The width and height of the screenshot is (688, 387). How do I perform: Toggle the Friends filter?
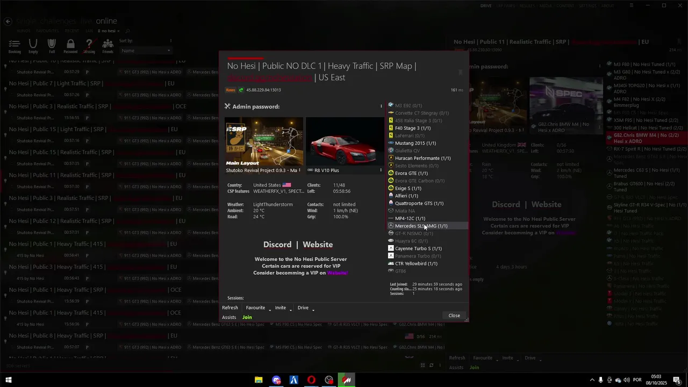point(107,46)
